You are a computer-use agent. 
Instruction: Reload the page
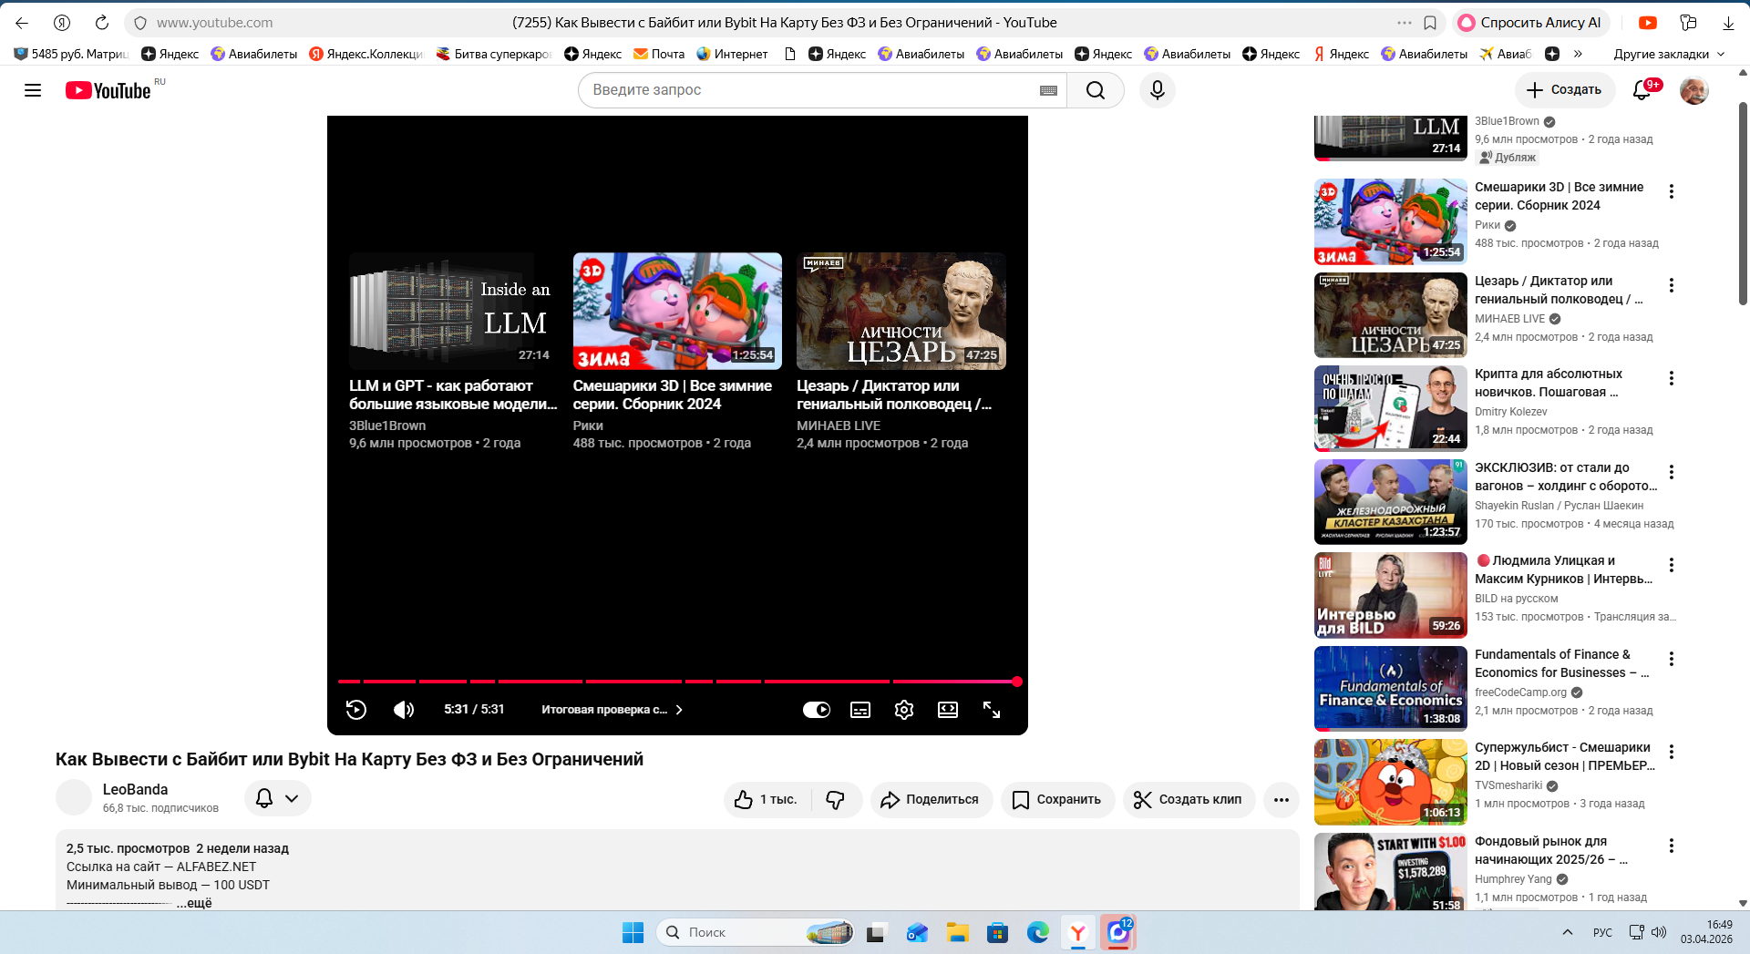click(102, 23)
